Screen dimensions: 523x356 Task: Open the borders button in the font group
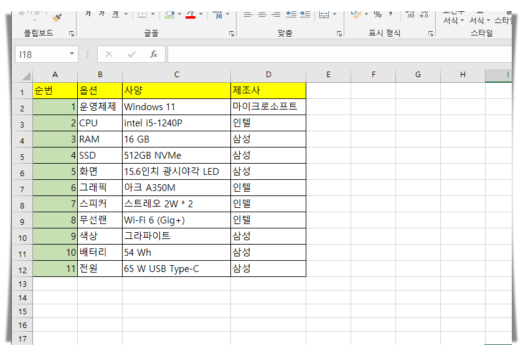pyautogui.click(x=143, y=14)
